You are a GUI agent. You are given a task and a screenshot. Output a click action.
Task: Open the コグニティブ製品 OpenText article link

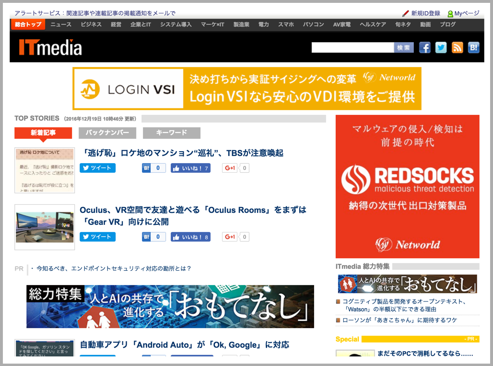pos(404,305)
